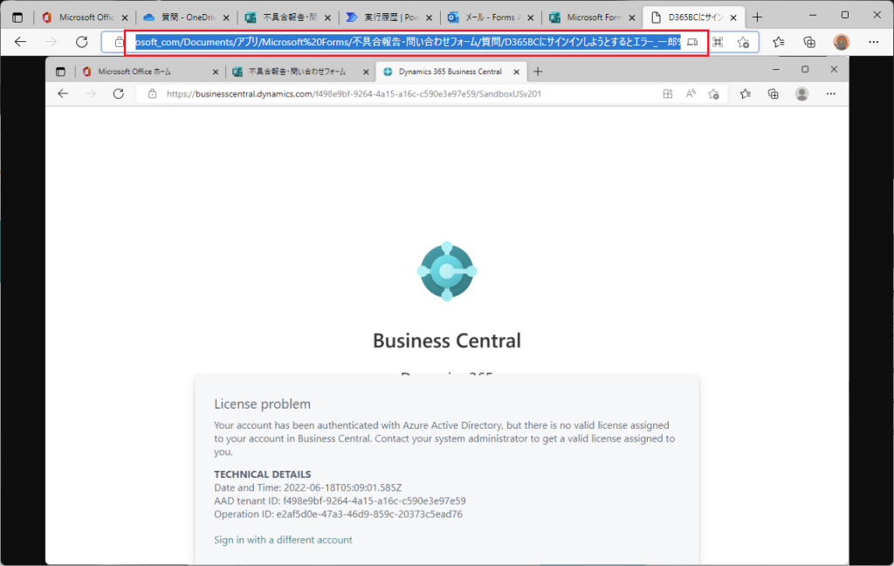This screenshot has width=894, height=566.
Task: Switch to 実行履歴 Power Automate tab
Action: coord(389,17)
